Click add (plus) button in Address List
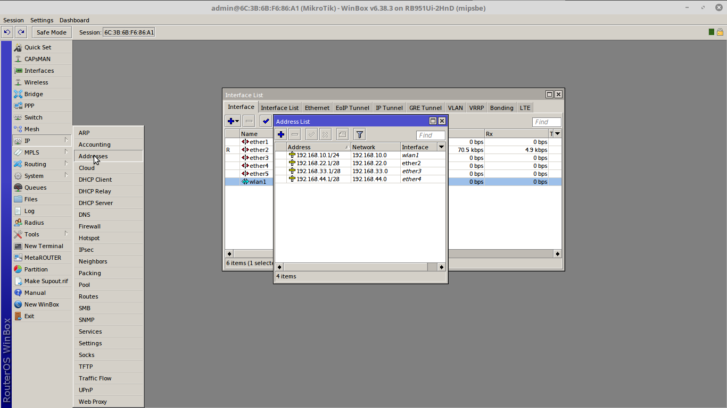This screenshot has height=408, width=727. pyautogui.click(x=281, y=134)
